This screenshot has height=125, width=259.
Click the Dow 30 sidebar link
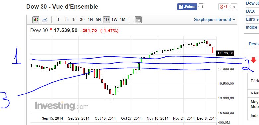click(252, 3)
